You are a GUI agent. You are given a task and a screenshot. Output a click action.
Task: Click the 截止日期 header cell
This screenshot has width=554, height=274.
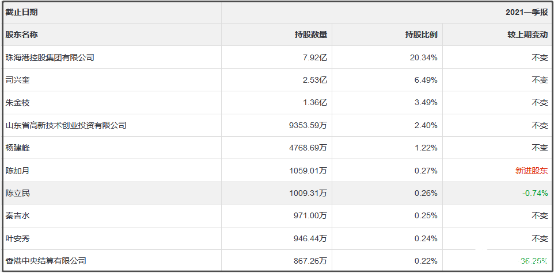(x=21, y=12)
